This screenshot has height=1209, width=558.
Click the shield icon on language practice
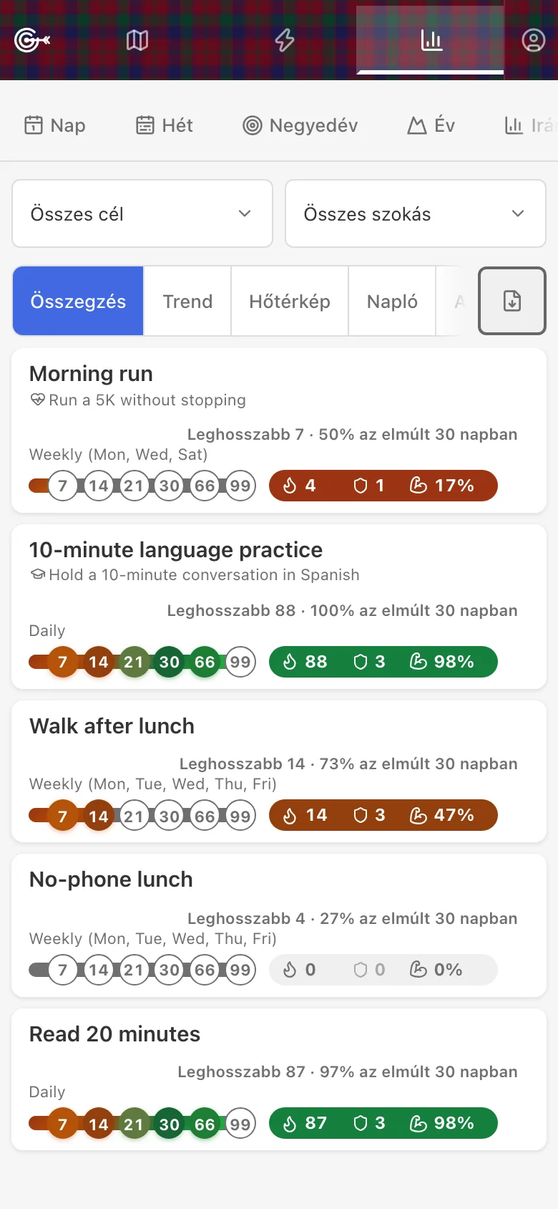point(361,662)
